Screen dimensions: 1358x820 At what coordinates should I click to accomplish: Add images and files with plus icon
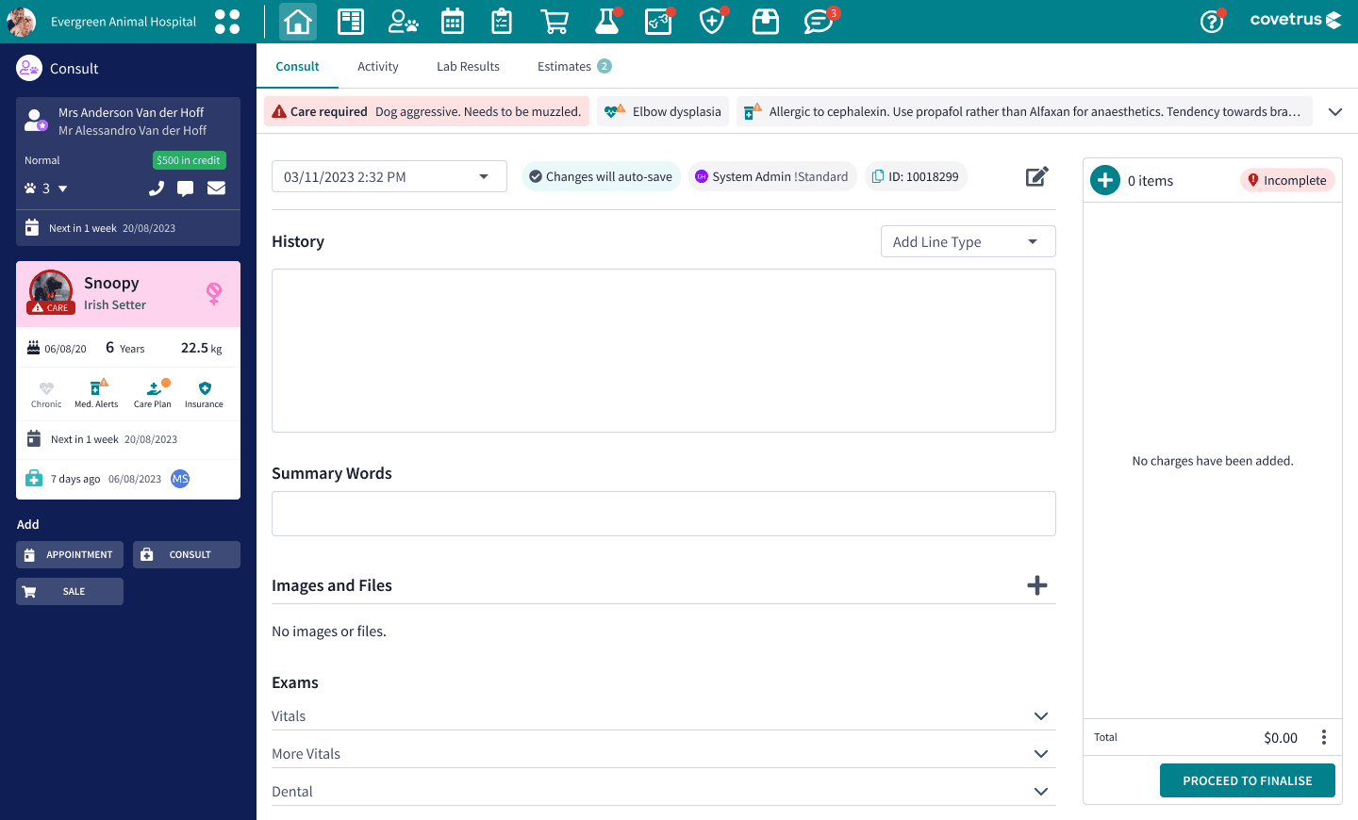tap(1037, 585)
